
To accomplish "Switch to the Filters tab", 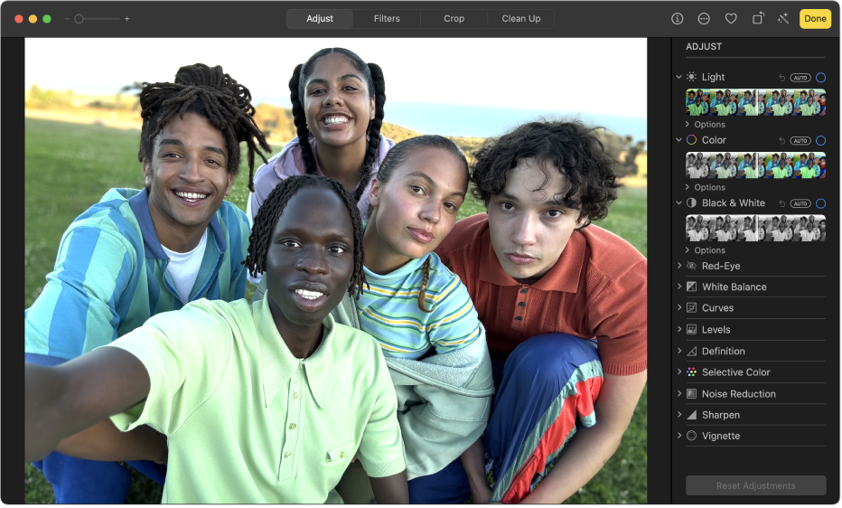I will [387, 19].
